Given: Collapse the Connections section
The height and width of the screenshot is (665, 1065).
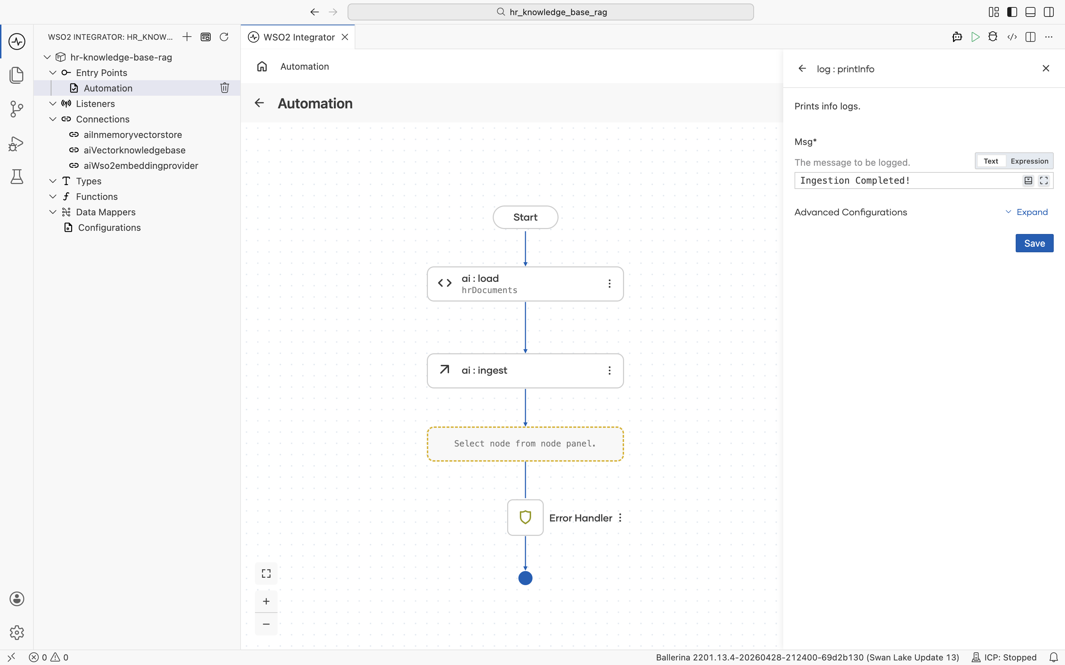Looking at the screenshot, I should coord(53,119).
